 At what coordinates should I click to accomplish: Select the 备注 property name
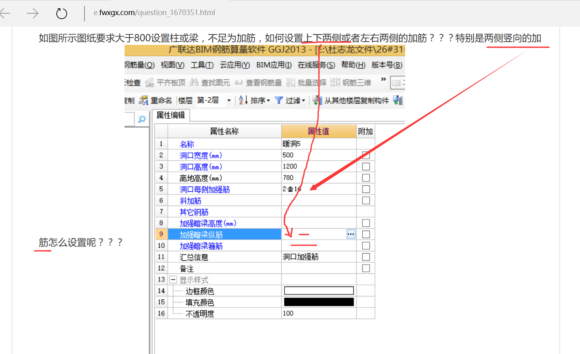click(186, 269)
